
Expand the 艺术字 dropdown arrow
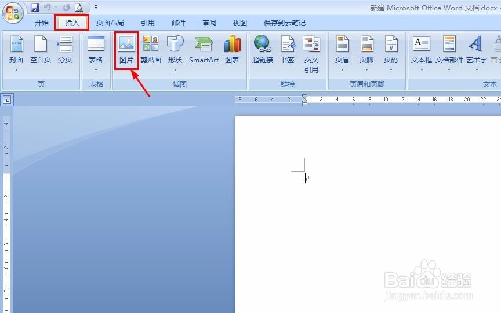[477, 69]
